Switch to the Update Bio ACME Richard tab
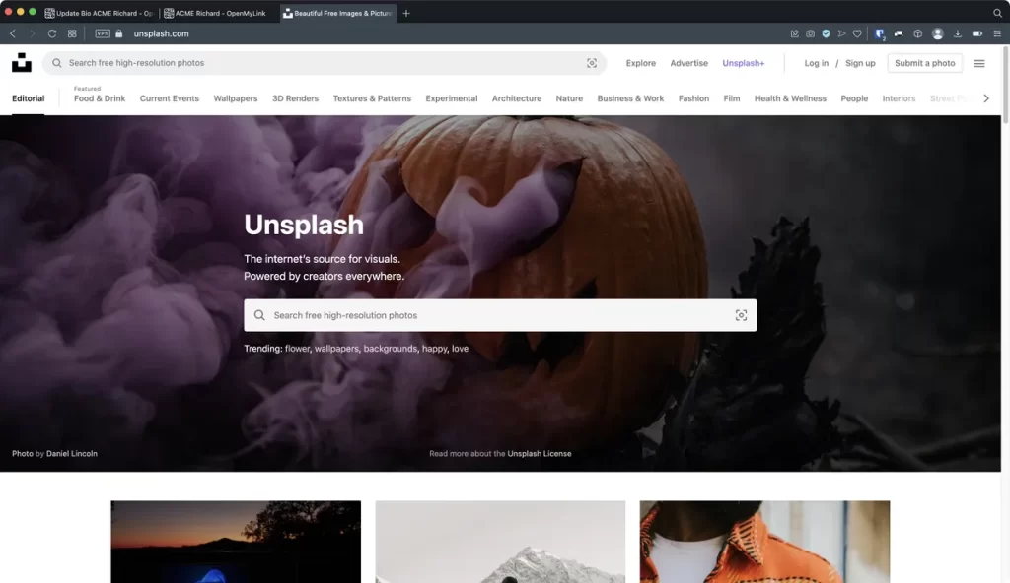The image size is (1010, 583). (x=100, y=13)
